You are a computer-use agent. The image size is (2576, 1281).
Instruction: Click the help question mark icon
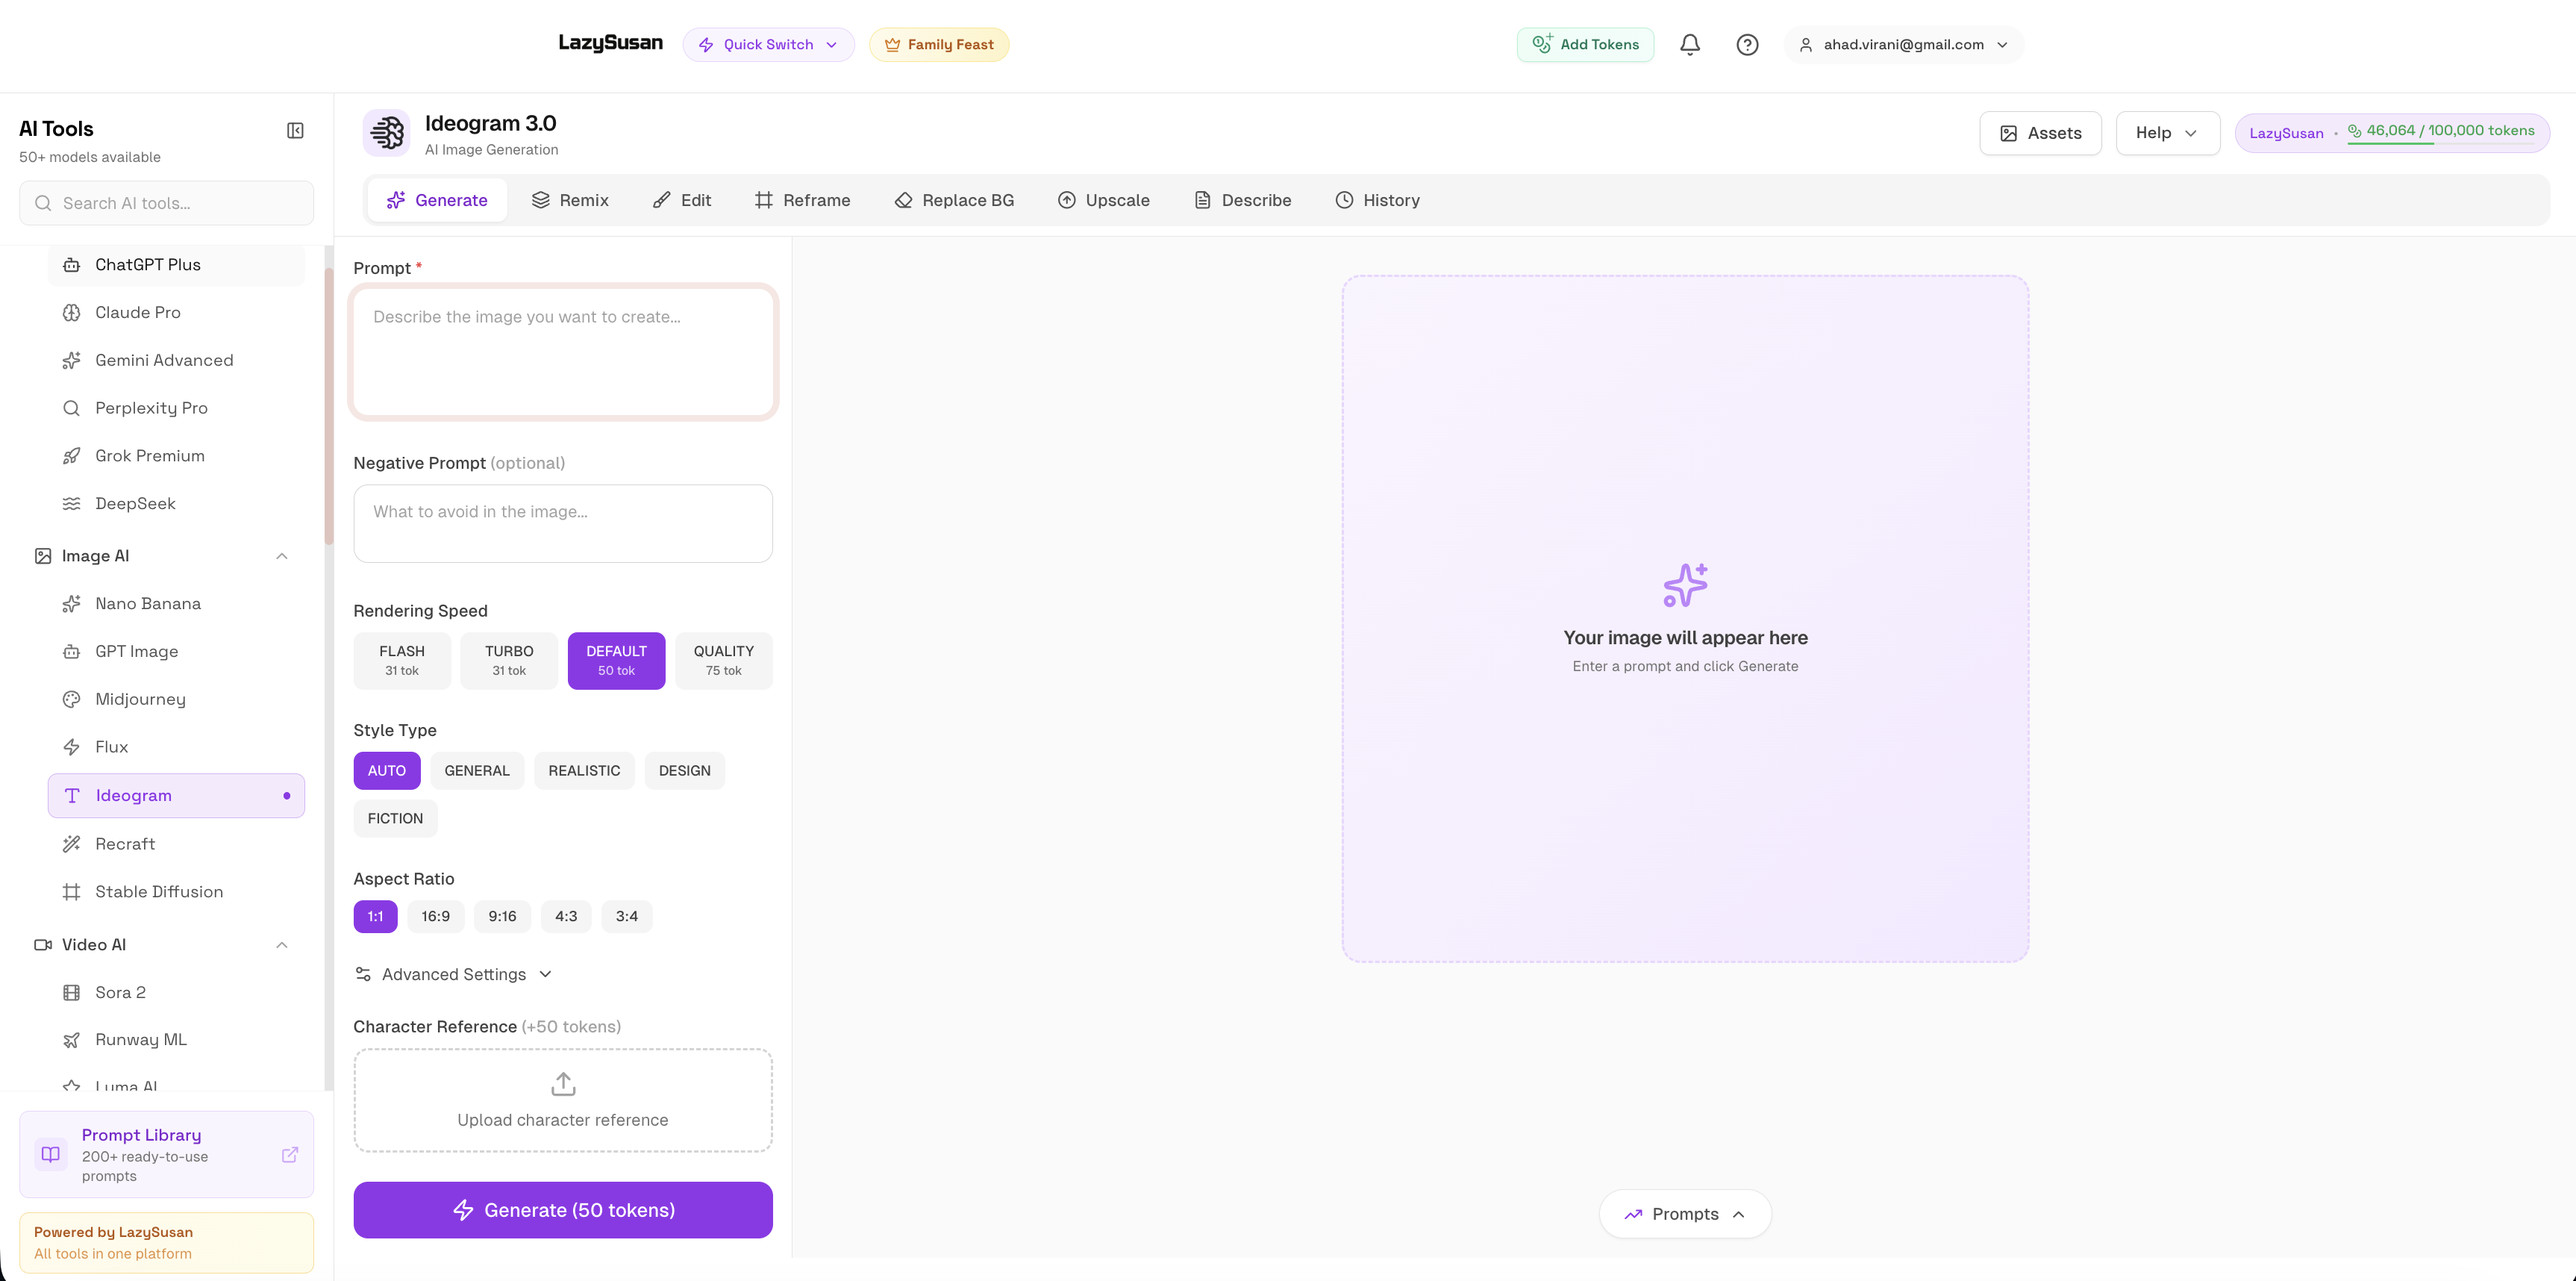pyautogui.click(x=1747, y=44)
